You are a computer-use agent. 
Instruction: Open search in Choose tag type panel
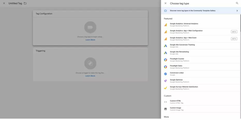[x=237, y=3]
